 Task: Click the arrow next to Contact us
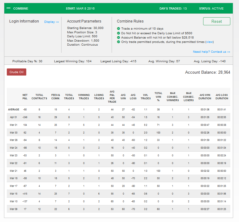(228, 52)
